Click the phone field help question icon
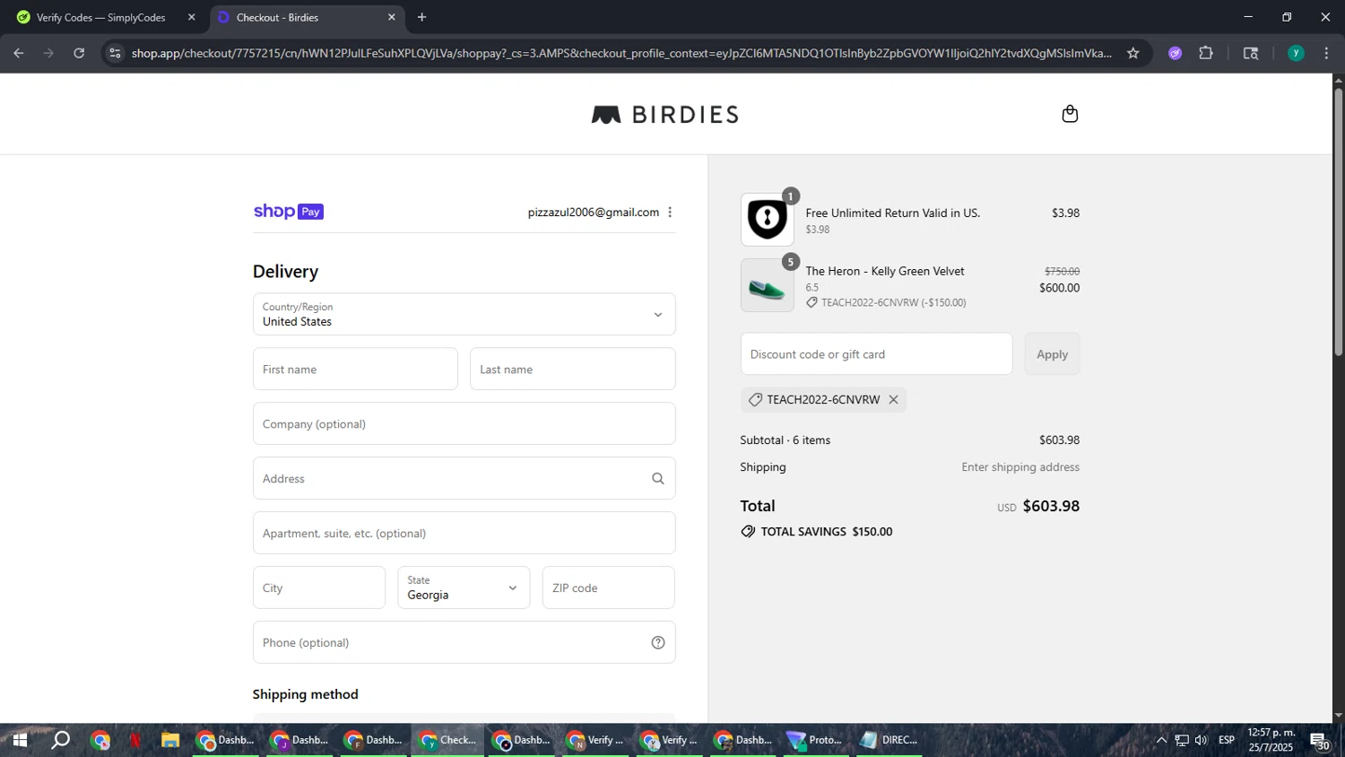Screen dimensions: 1345x757 coord(658,643)
